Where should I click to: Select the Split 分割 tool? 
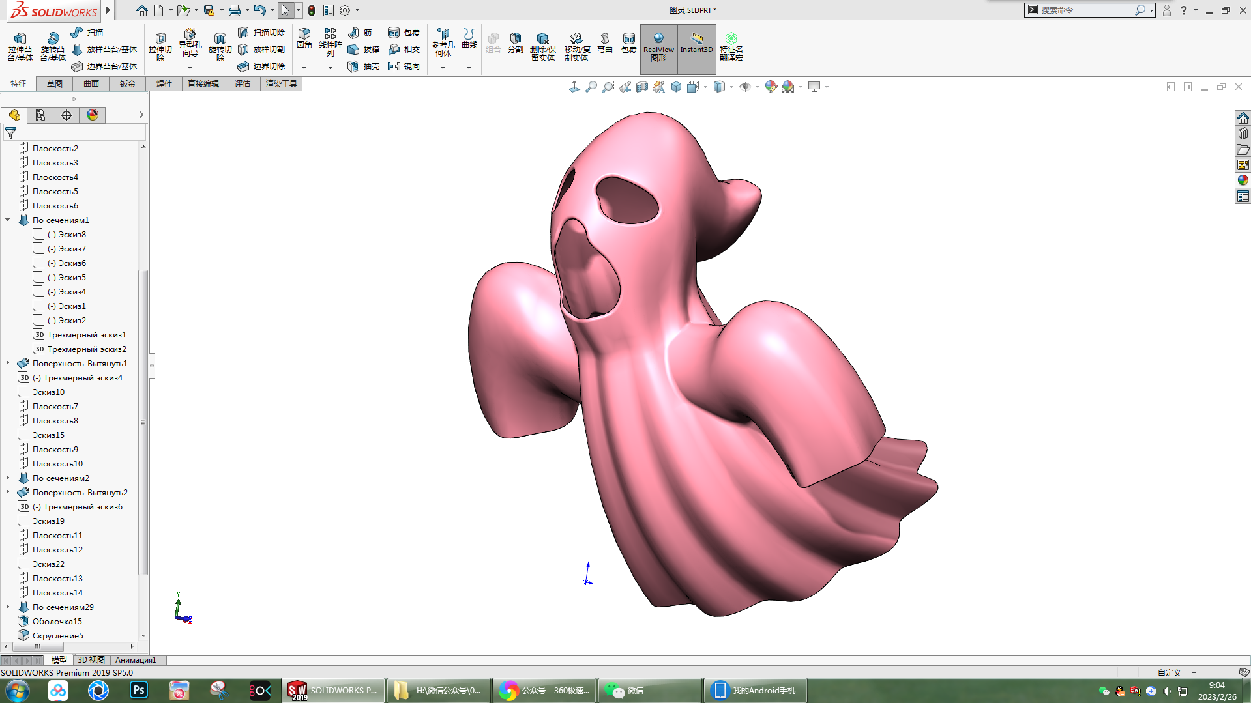(516, 43)
